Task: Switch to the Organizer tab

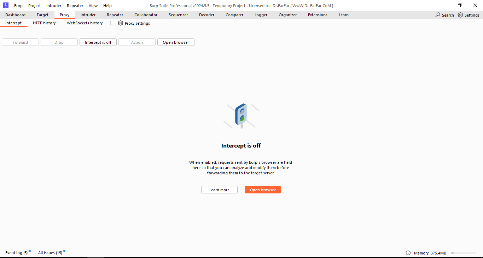Action: (288, 15)
